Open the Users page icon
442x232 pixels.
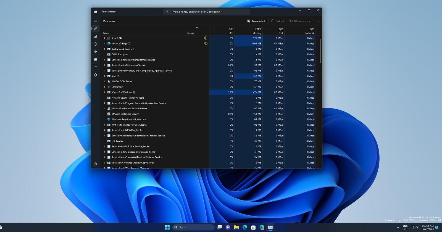[95, 59]
